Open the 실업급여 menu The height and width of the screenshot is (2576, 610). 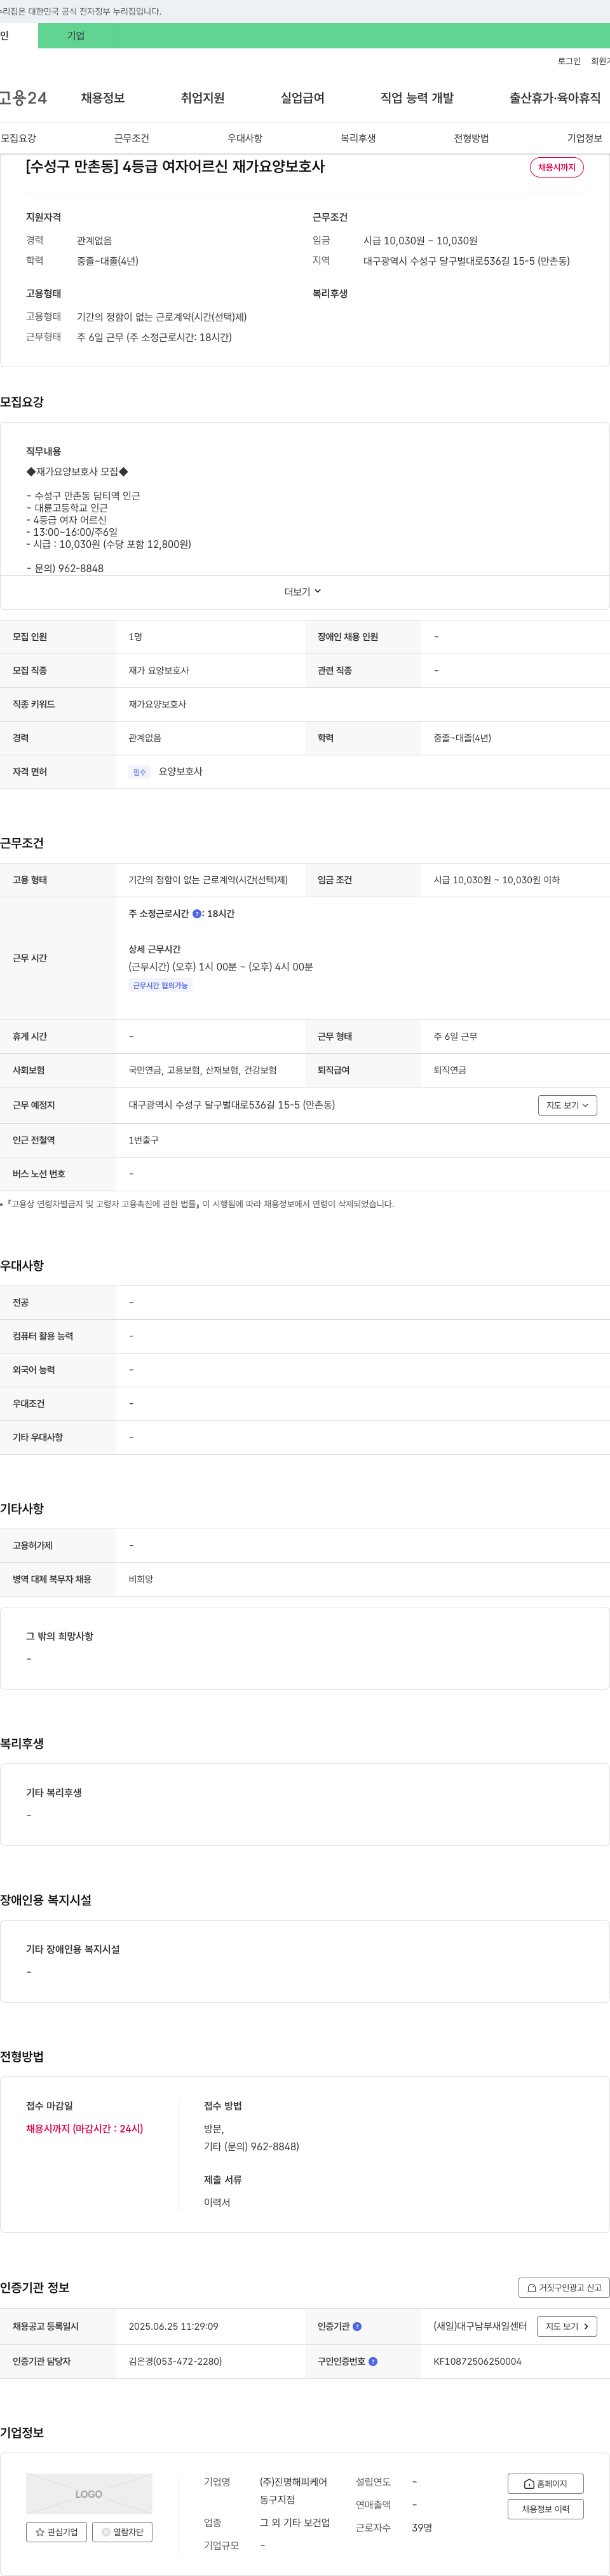(x=302, y=98)
